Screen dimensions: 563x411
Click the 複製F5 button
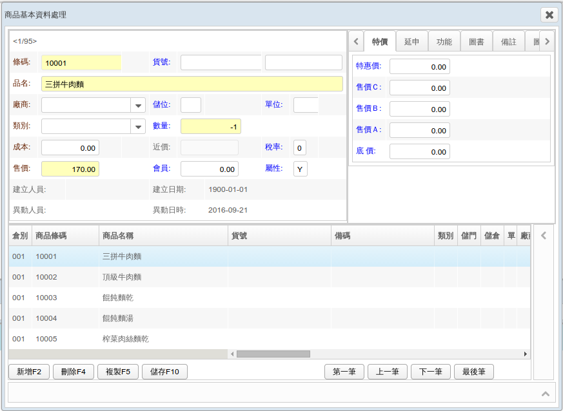tap(118, 372)
